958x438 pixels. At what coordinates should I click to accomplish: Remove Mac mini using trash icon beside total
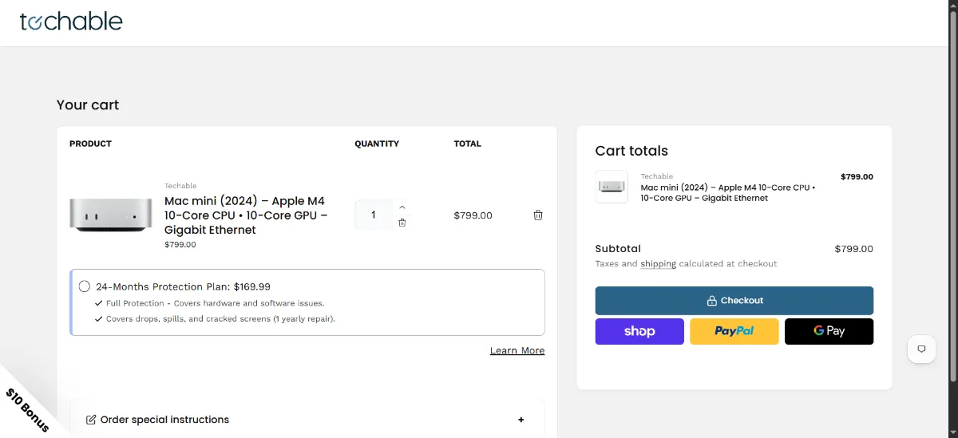click(x=538, y=215)
